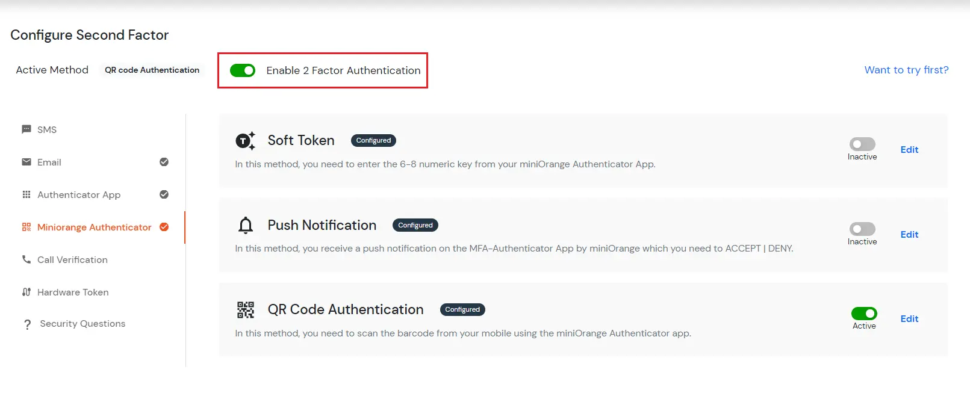Image resolution: width=970 pixels, height=399 pixels.
Task: Open the Email method tab
Action: (95, 162)
